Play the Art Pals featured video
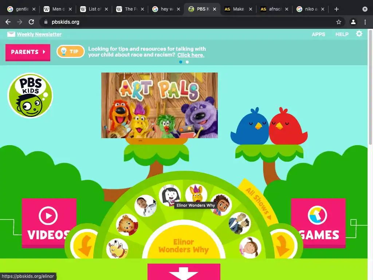This screenshot has width=373, height=280. pyautogui.click(x=160, y=105)
